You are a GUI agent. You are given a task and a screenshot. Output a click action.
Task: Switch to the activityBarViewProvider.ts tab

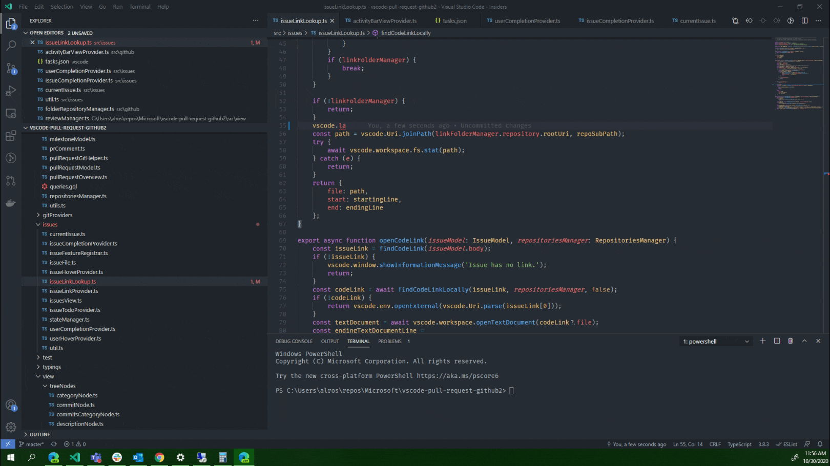[384, 21]
